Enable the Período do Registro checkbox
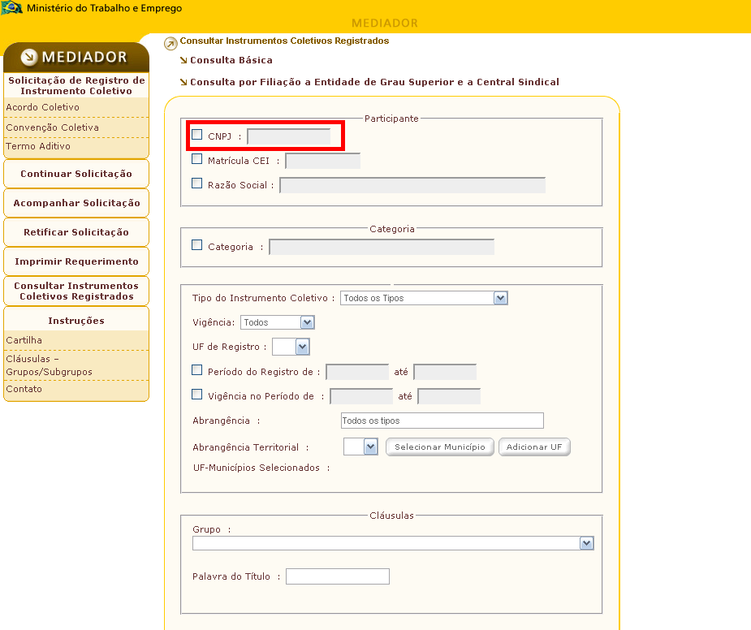Viewport: 751px width, 630px height. tap(197, 371)
